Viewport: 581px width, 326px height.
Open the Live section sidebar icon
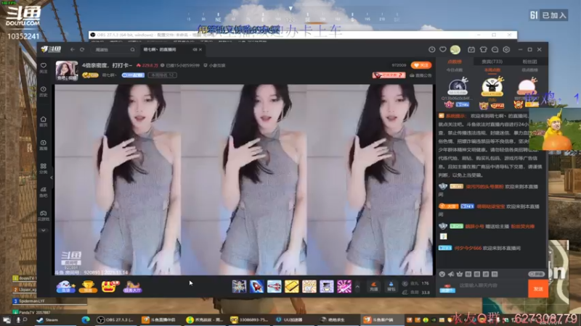point(44,144)
